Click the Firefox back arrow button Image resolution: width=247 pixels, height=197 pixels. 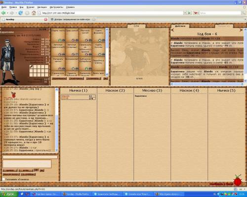(3, 13)
